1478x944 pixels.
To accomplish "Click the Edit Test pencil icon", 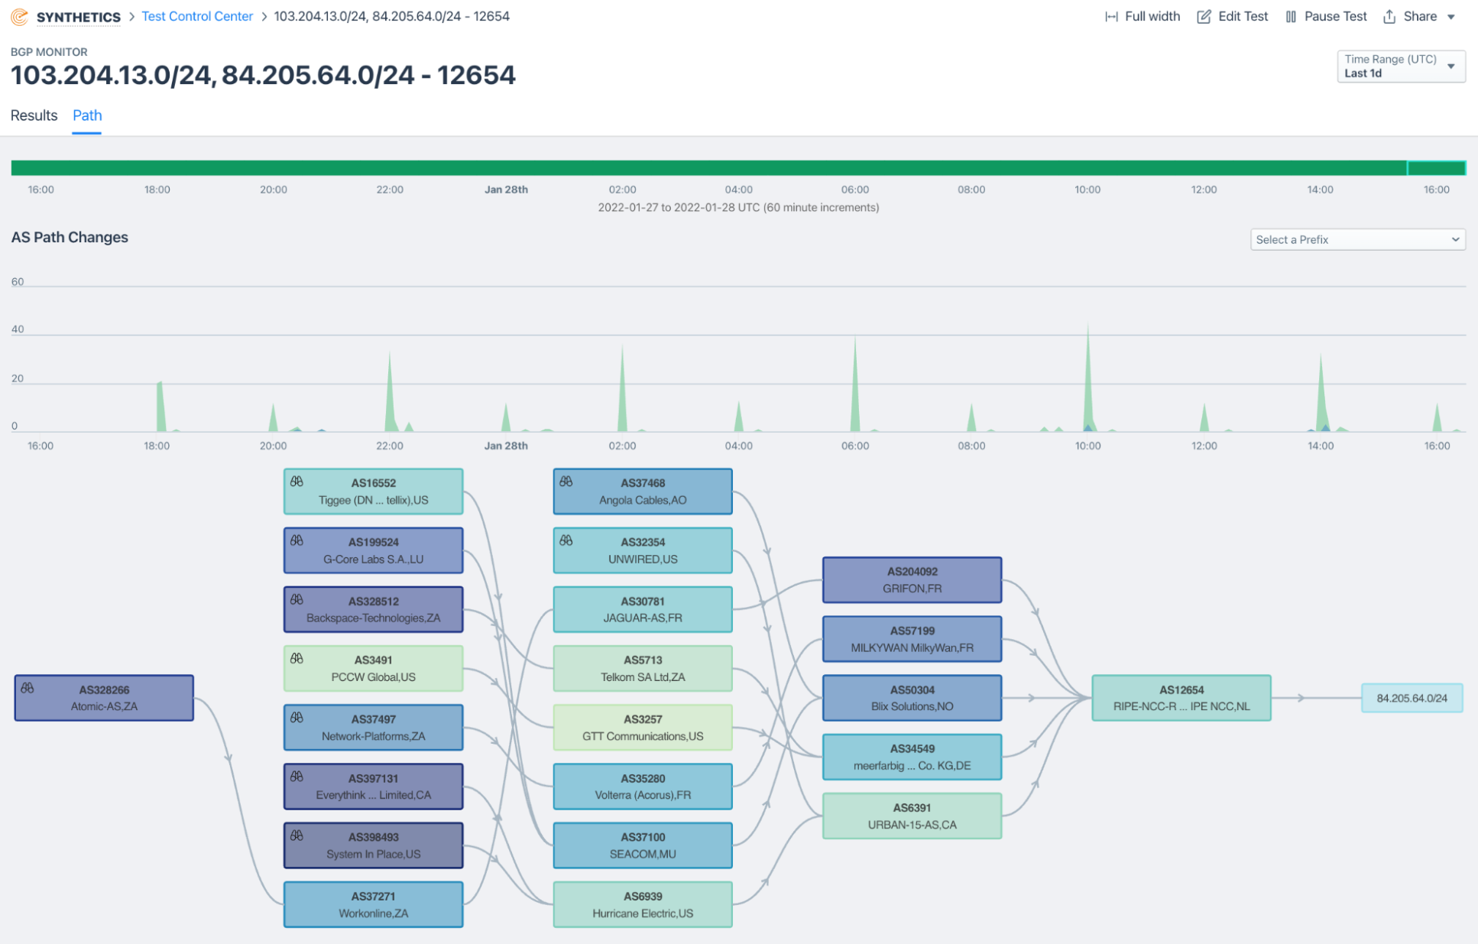I will point(1204,17).
